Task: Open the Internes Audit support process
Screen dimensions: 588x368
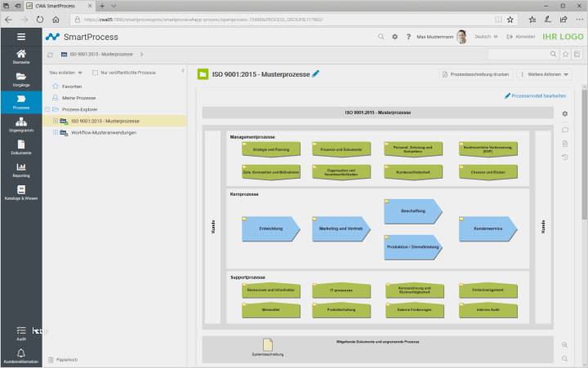Action: pyautogui.click(x=488, y=310)
